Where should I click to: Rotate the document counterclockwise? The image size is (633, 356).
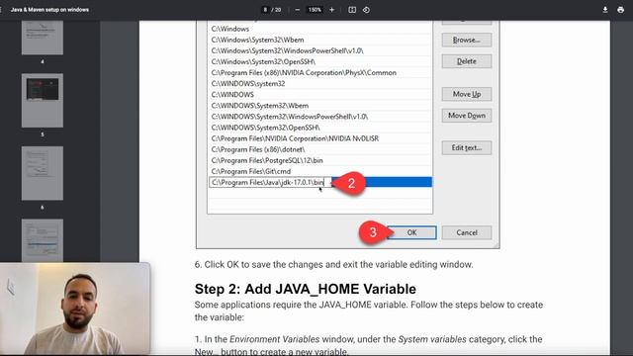click(366, 10)
